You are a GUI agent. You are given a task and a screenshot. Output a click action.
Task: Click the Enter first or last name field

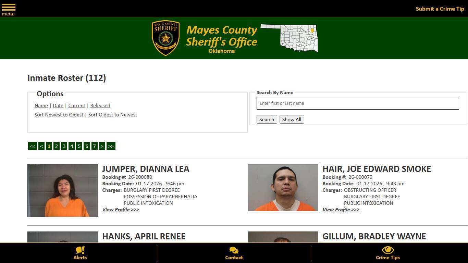358,103
